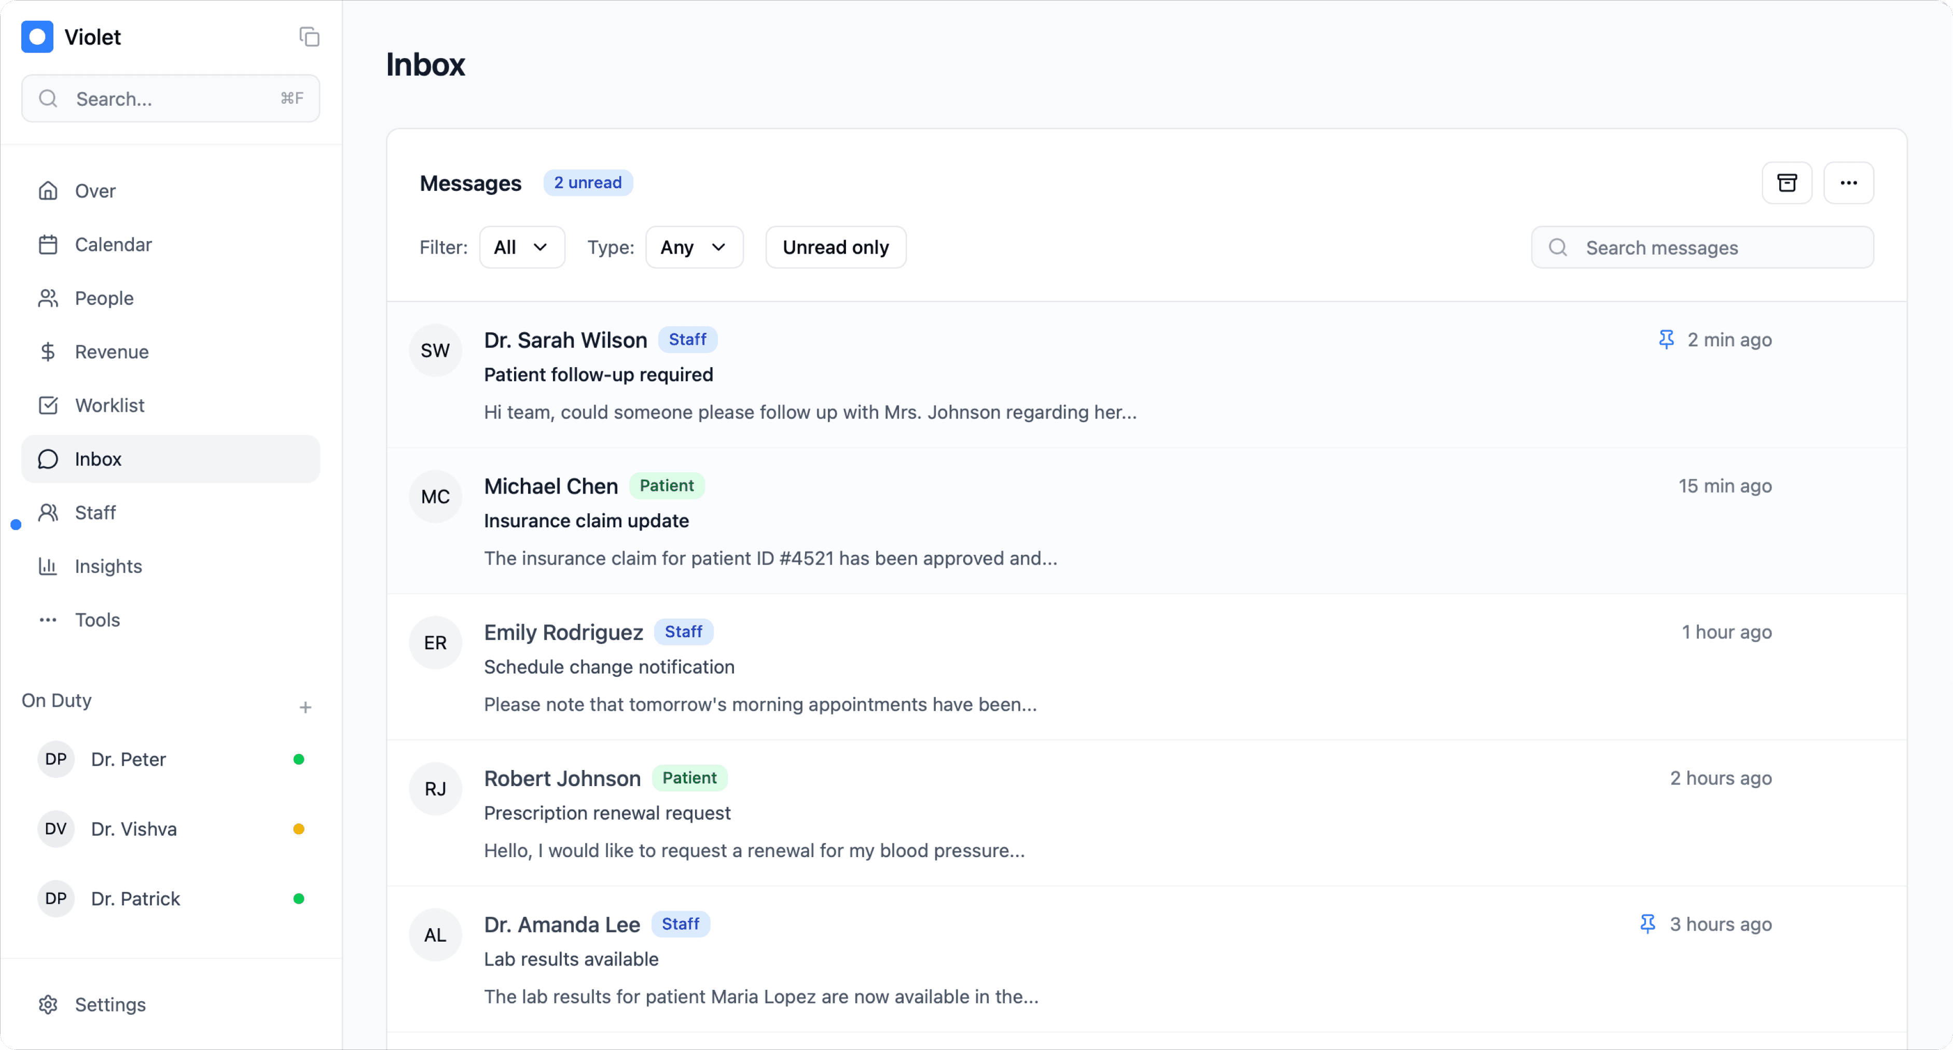Open the Messages more options ellipsis
Screen dimensions: 1953x1050
(1848, 183)
